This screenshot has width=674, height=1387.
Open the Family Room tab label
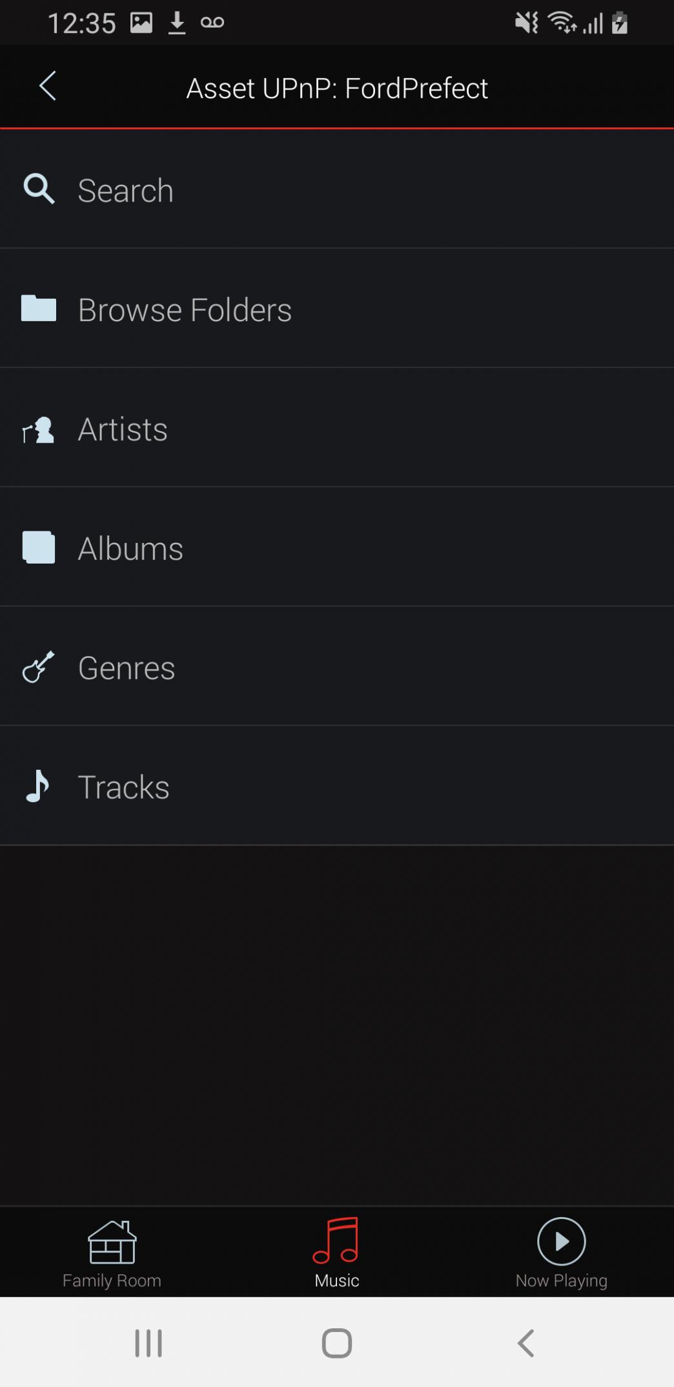(x=112, y=1280)
